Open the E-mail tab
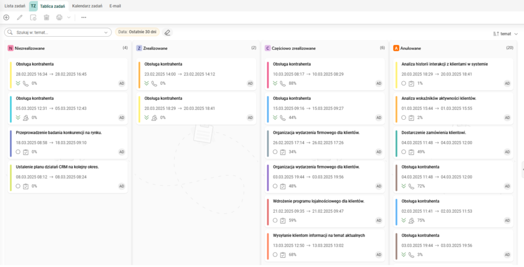 tap(115, 6)
